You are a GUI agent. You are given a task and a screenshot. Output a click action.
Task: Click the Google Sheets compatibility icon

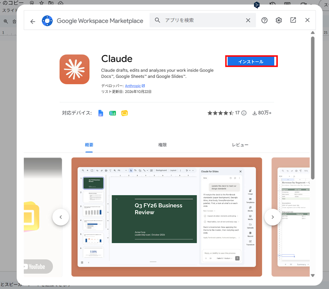112,113
